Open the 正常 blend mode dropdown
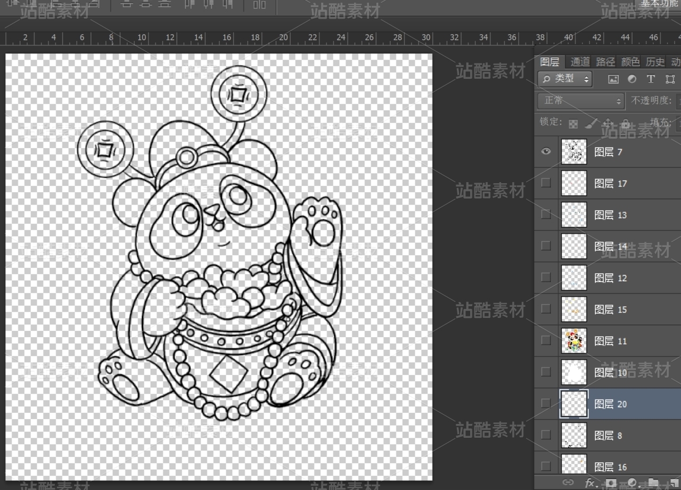 click(x=581, y=100)
